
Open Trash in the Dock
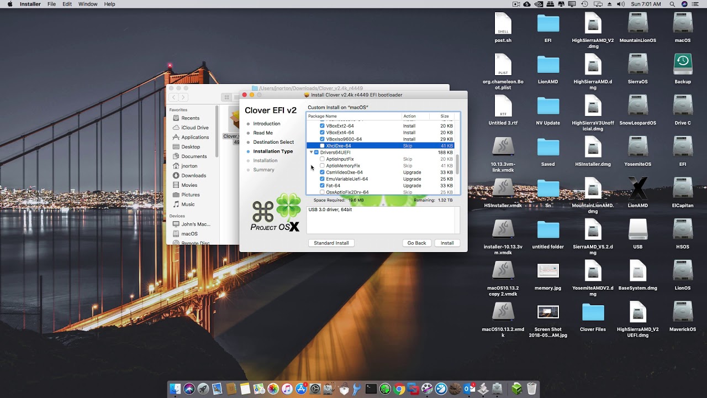pyautogui.click(x=531, y=389)
